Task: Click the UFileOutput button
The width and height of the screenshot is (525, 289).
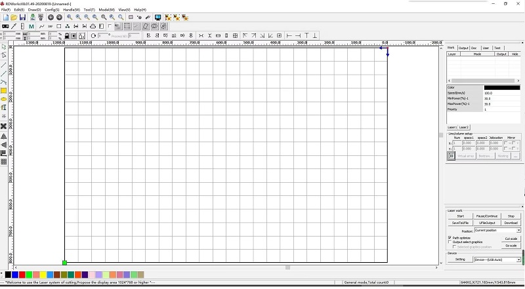Action: tap(487, 223)
